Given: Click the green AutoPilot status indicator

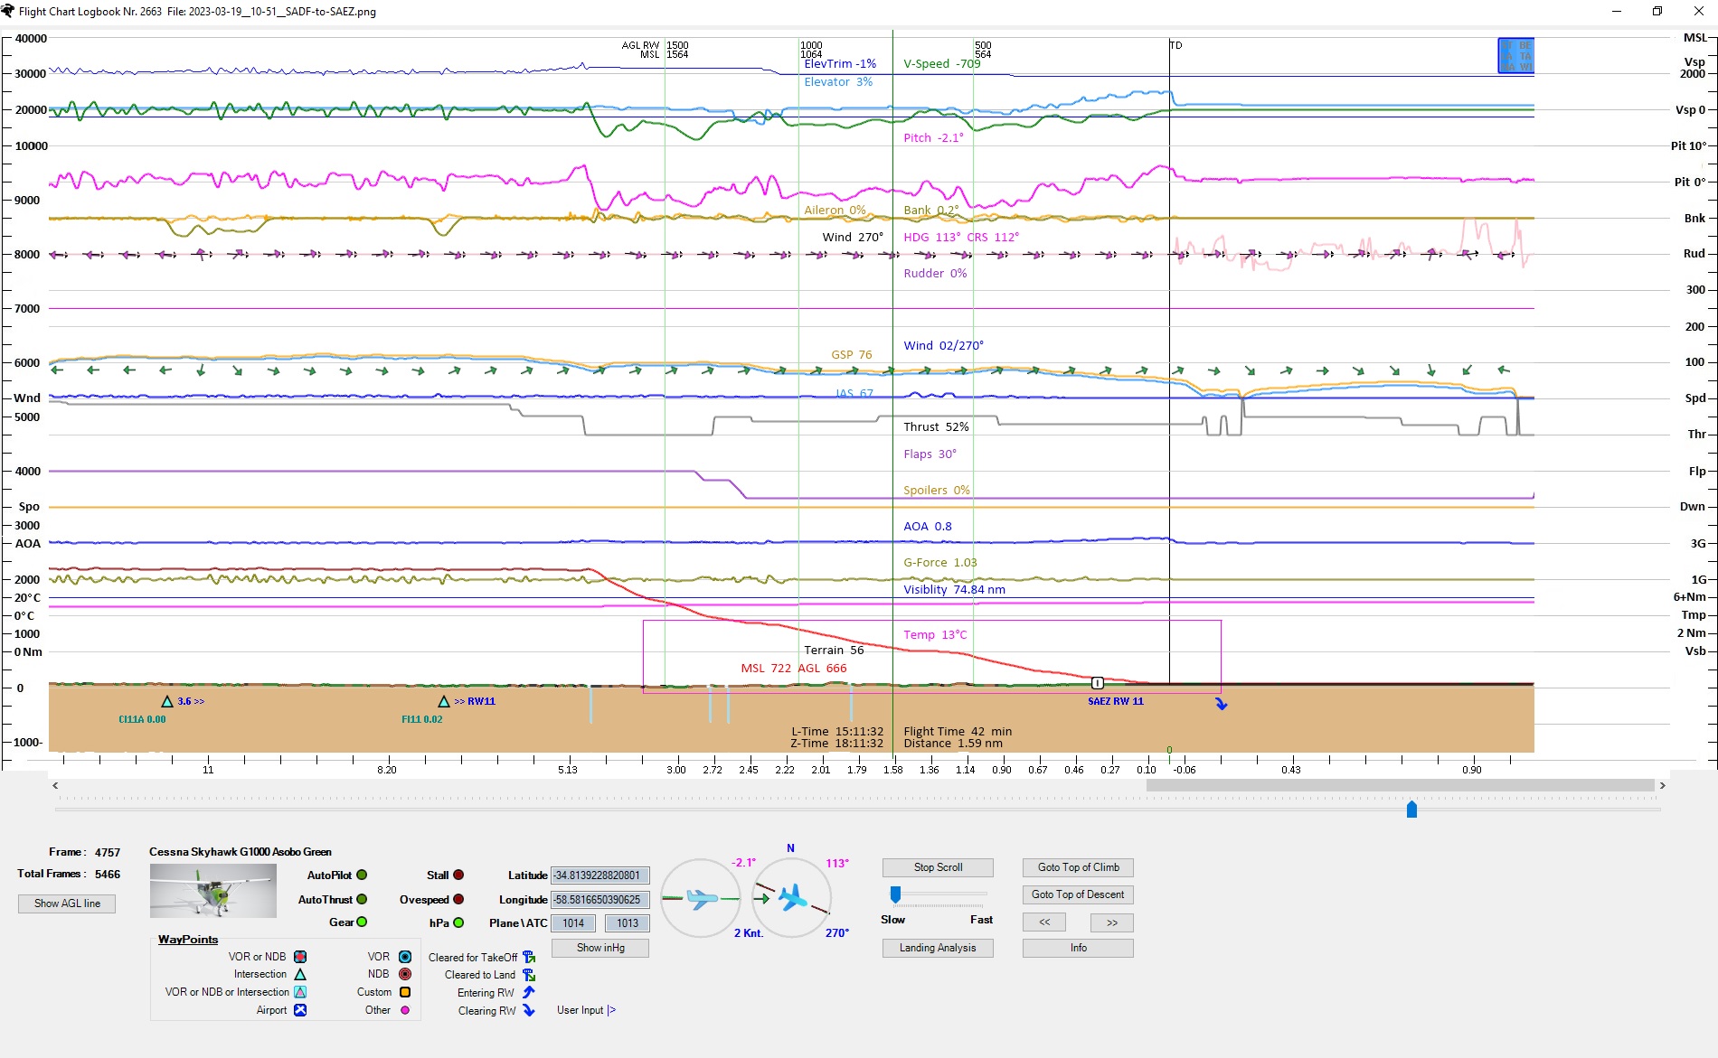Looking at the screenshot, I should (362, 875).
